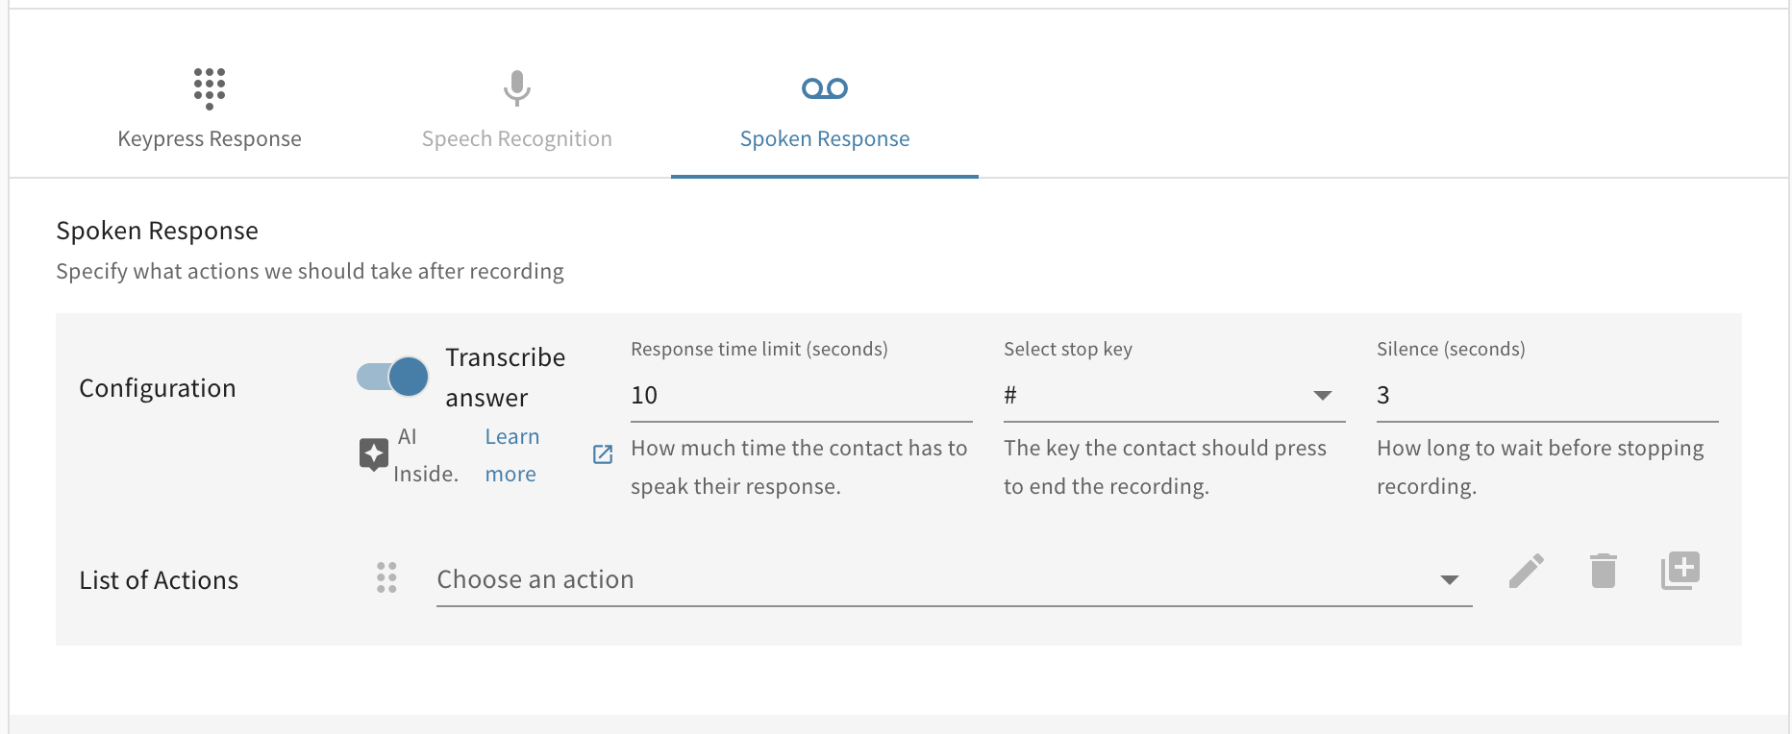Click the Transcribe answer label
This screenshot has height=734, width=1792.
tap(505, 377)
